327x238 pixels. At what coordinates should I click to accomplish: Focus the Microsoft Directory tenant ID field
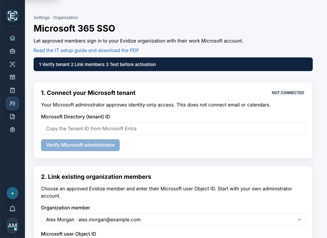(x=173, y=129)
